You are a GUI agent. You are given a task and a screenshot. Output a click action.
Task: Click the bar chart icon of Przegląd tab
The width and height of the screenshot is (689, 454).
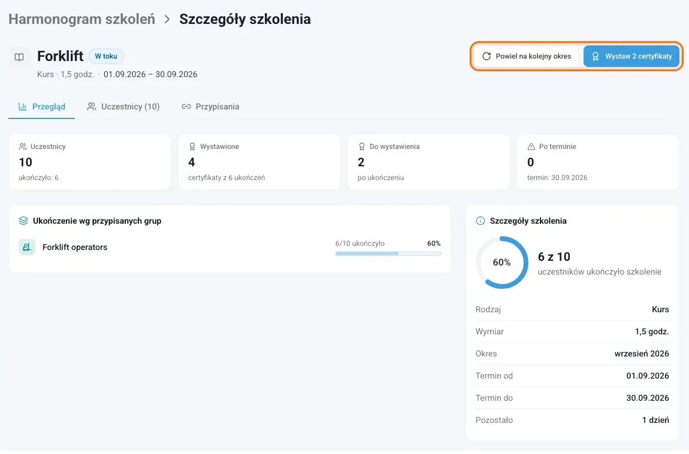(x=22, y=106)
